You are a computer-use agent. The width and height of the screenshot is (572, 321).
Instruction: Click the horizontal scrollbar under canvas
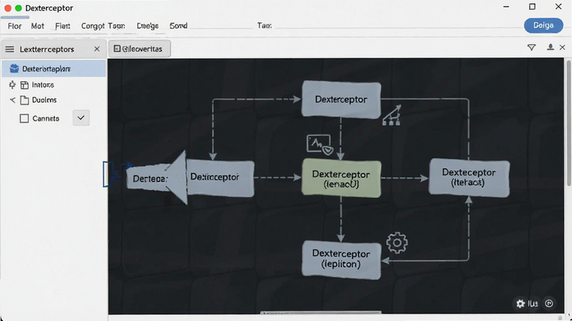click(321, 312)
